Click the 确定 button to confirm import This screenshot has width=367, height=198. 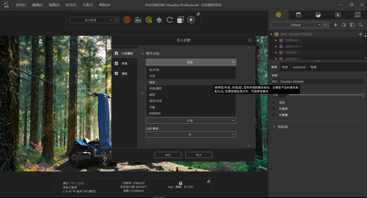pos(168,155)
